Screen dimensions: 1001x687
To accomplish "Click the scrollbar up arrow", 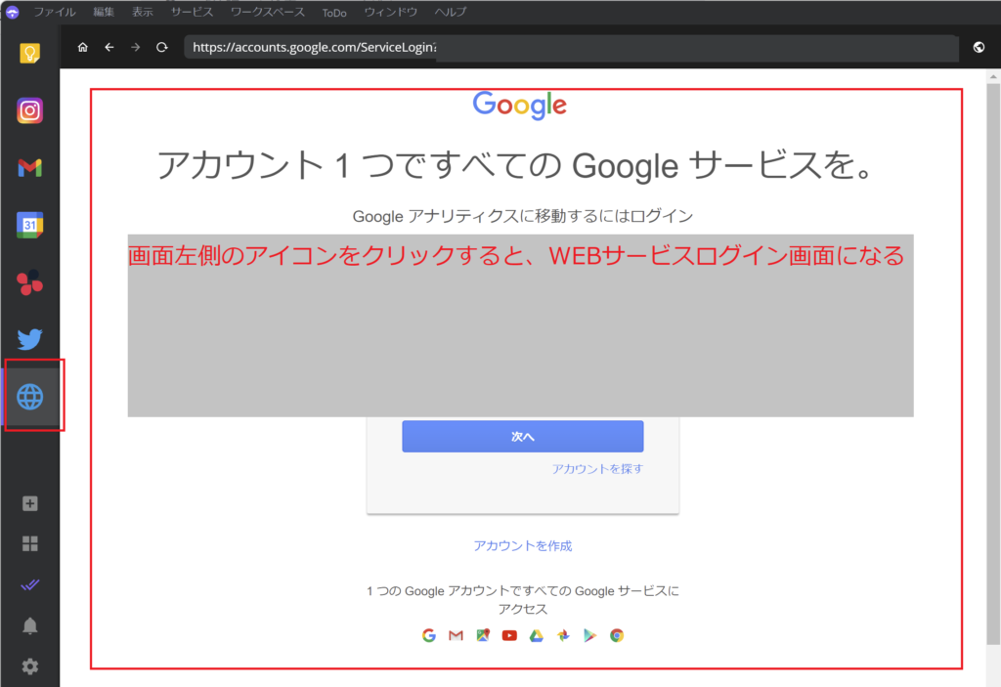I will pos(993,76).
